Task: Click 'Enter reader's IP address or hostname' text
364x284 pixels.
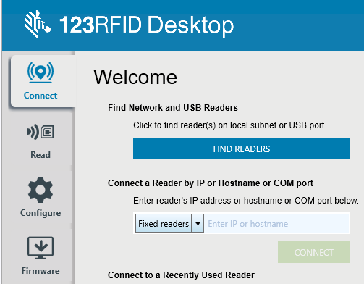Action: click(246, 201)
